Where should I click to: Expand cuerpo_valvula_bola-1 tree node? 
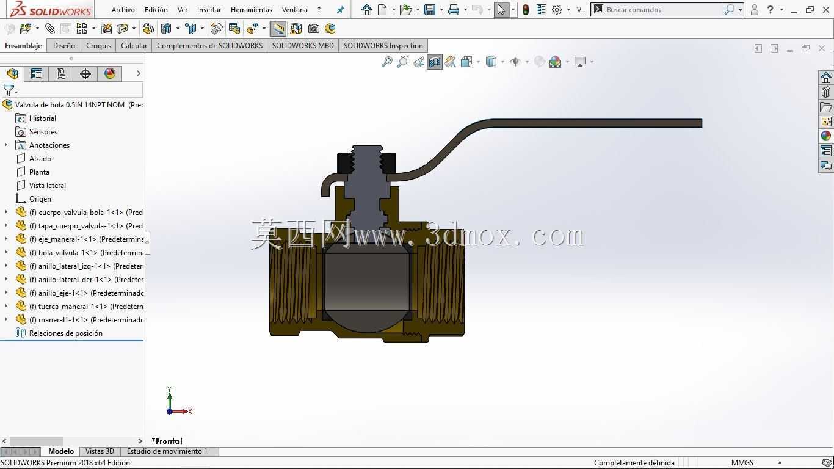click(x=6, y=213)
